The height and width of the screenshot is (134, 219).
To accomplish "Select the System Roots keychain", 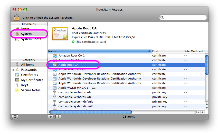I will click(x=31, y=39).
